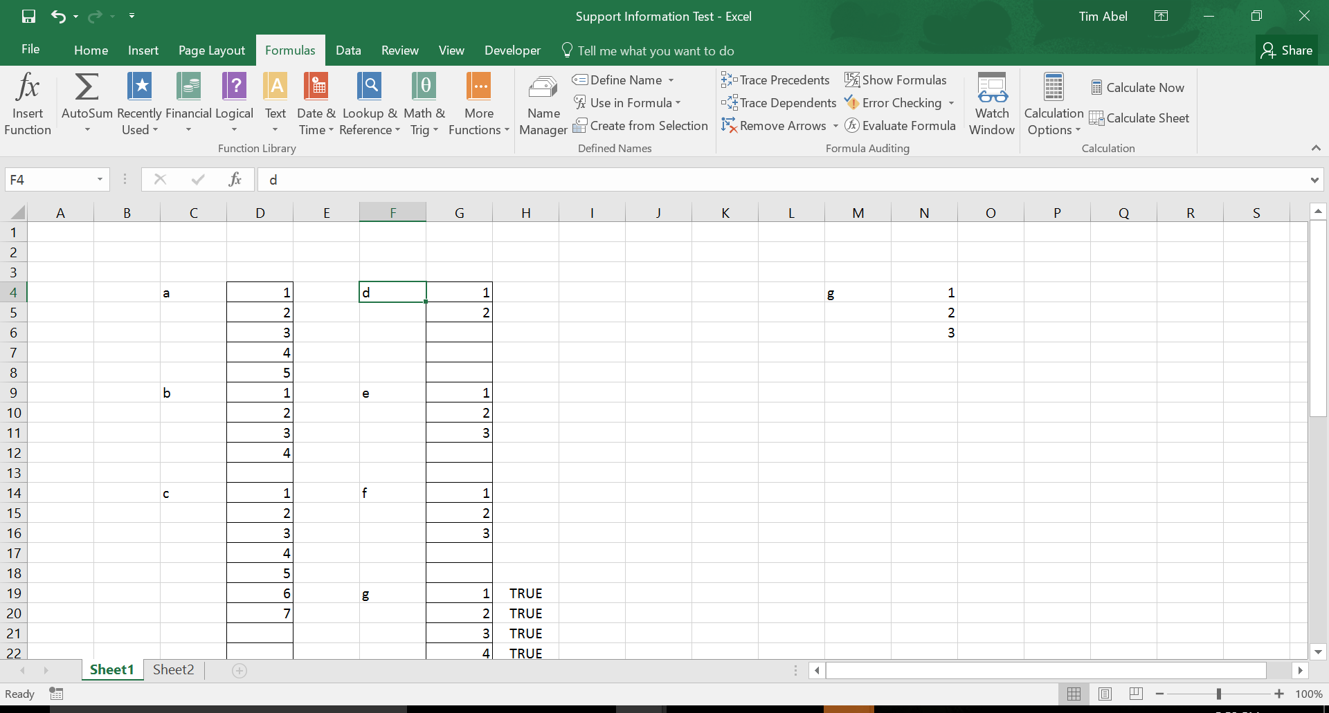Screen dimensions: 1329x713
Task: Open the More Functions icon
Action: click(x=479, y=86)
